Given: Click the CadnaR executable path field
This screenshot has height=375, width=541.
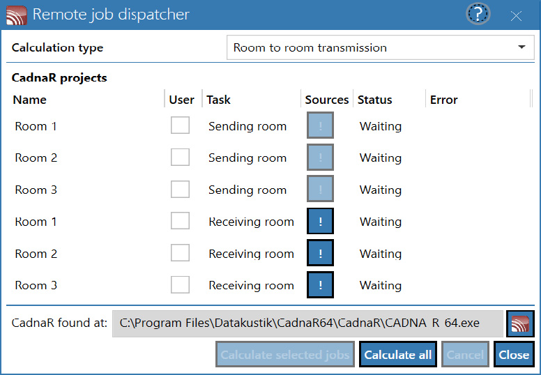Looking at the screenshot, I should [307, 323].
